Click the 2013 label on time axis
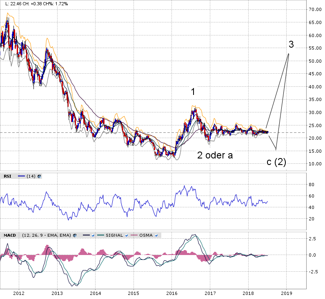 coord(57,293)
